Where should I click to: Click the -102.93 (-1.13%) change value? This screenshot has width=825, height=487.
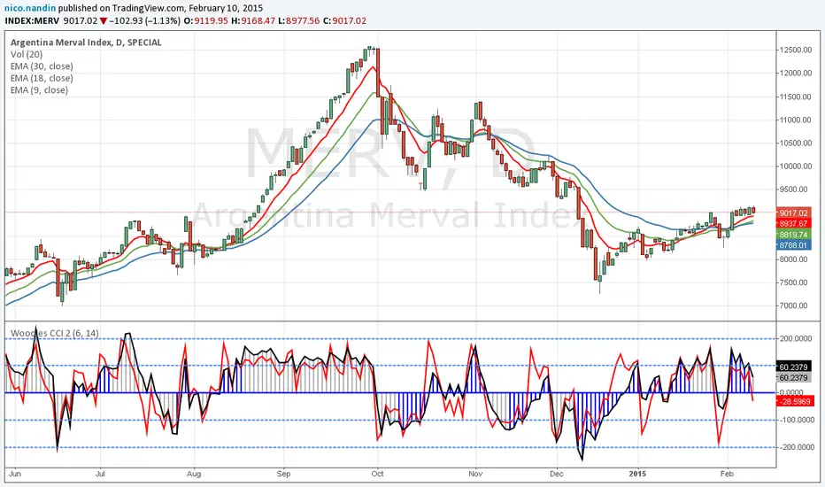pyautogui.click(x=146, y=21)
